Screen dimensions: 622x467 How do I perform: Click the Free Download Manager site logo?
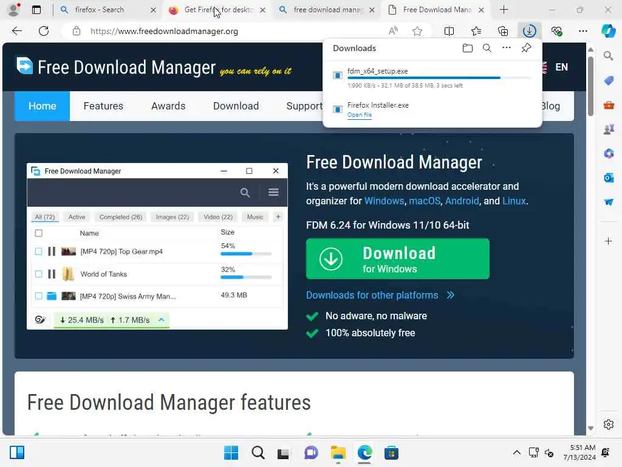[154, 67]
